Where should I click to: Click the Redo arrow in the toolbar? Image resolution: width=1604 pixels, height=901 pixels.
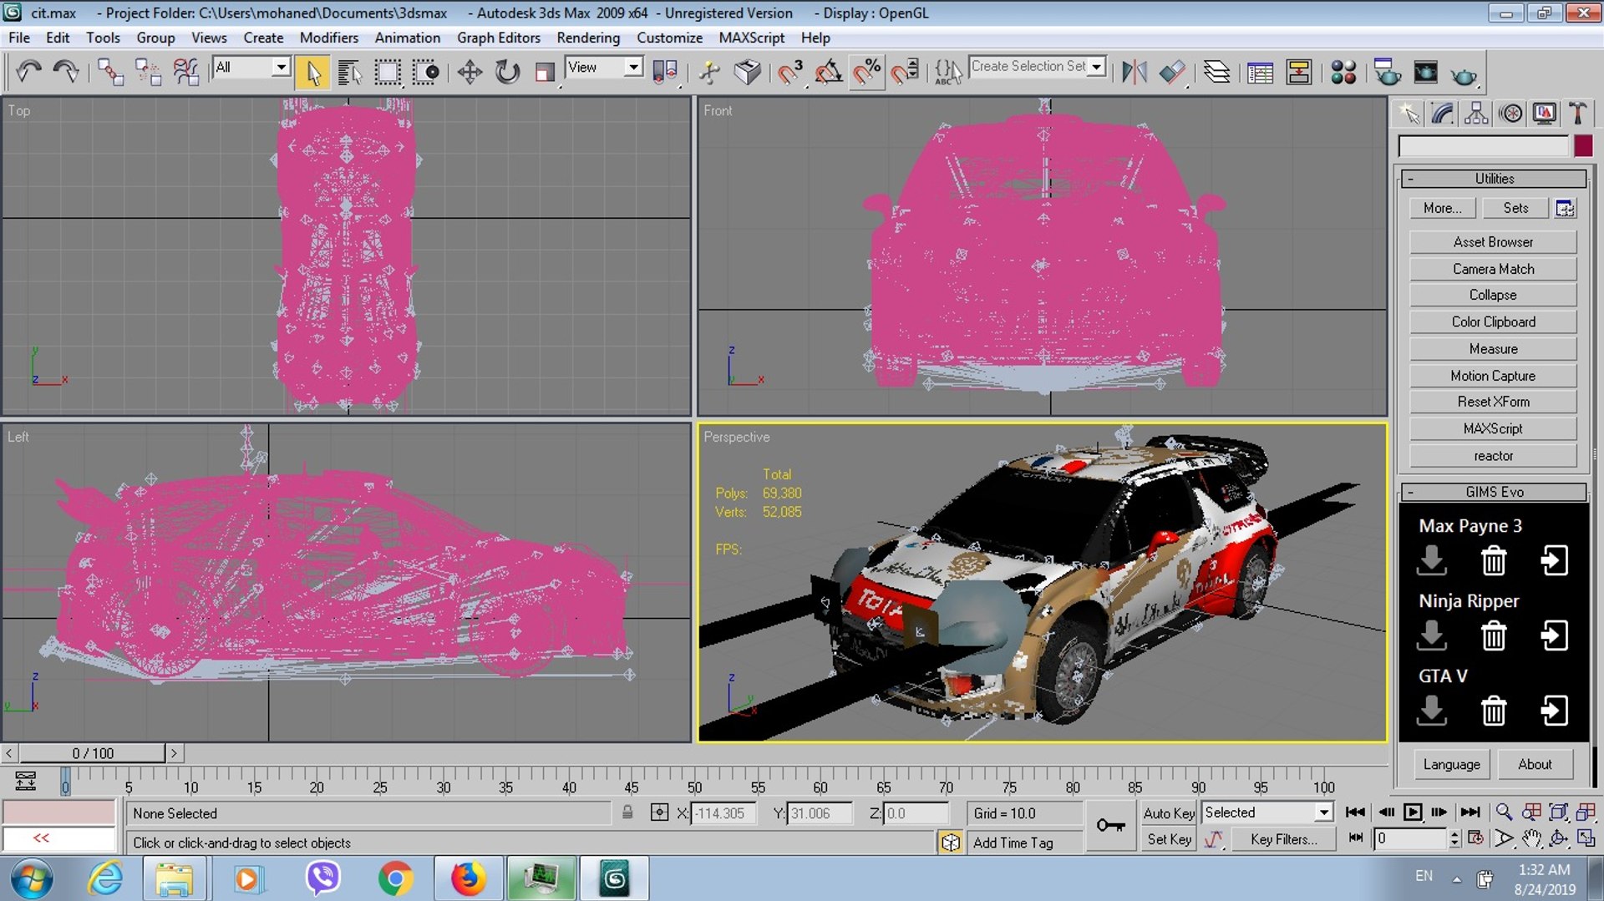click(65, 72)
